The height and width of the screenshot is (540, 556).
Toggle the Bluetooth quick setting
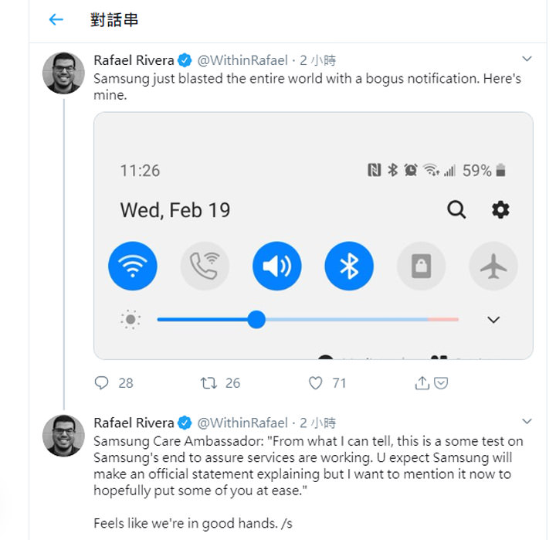coord(349,267)
